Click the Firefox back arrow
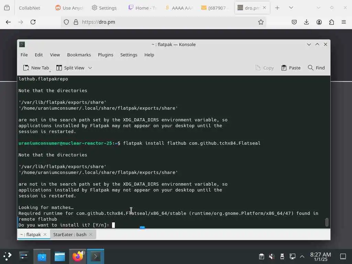Viewport: 352px width, 264px height. 8,22
